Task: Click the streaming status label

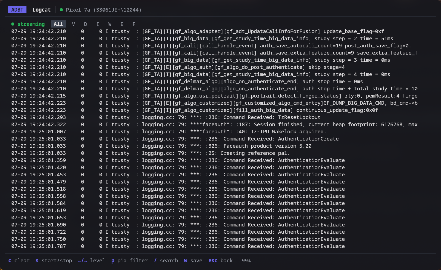Action: point(31,24)
